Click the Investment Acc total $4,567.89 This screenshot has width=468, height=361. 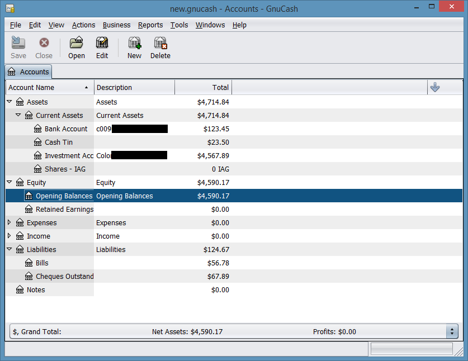213,156
